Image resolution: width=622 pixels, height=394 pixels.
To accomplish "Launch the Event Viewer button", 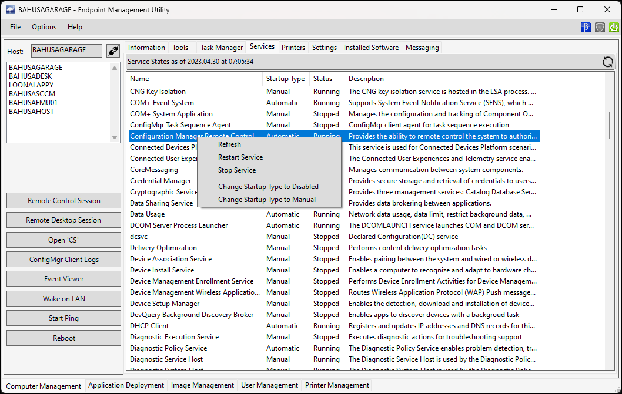I will tap(64, 279).
